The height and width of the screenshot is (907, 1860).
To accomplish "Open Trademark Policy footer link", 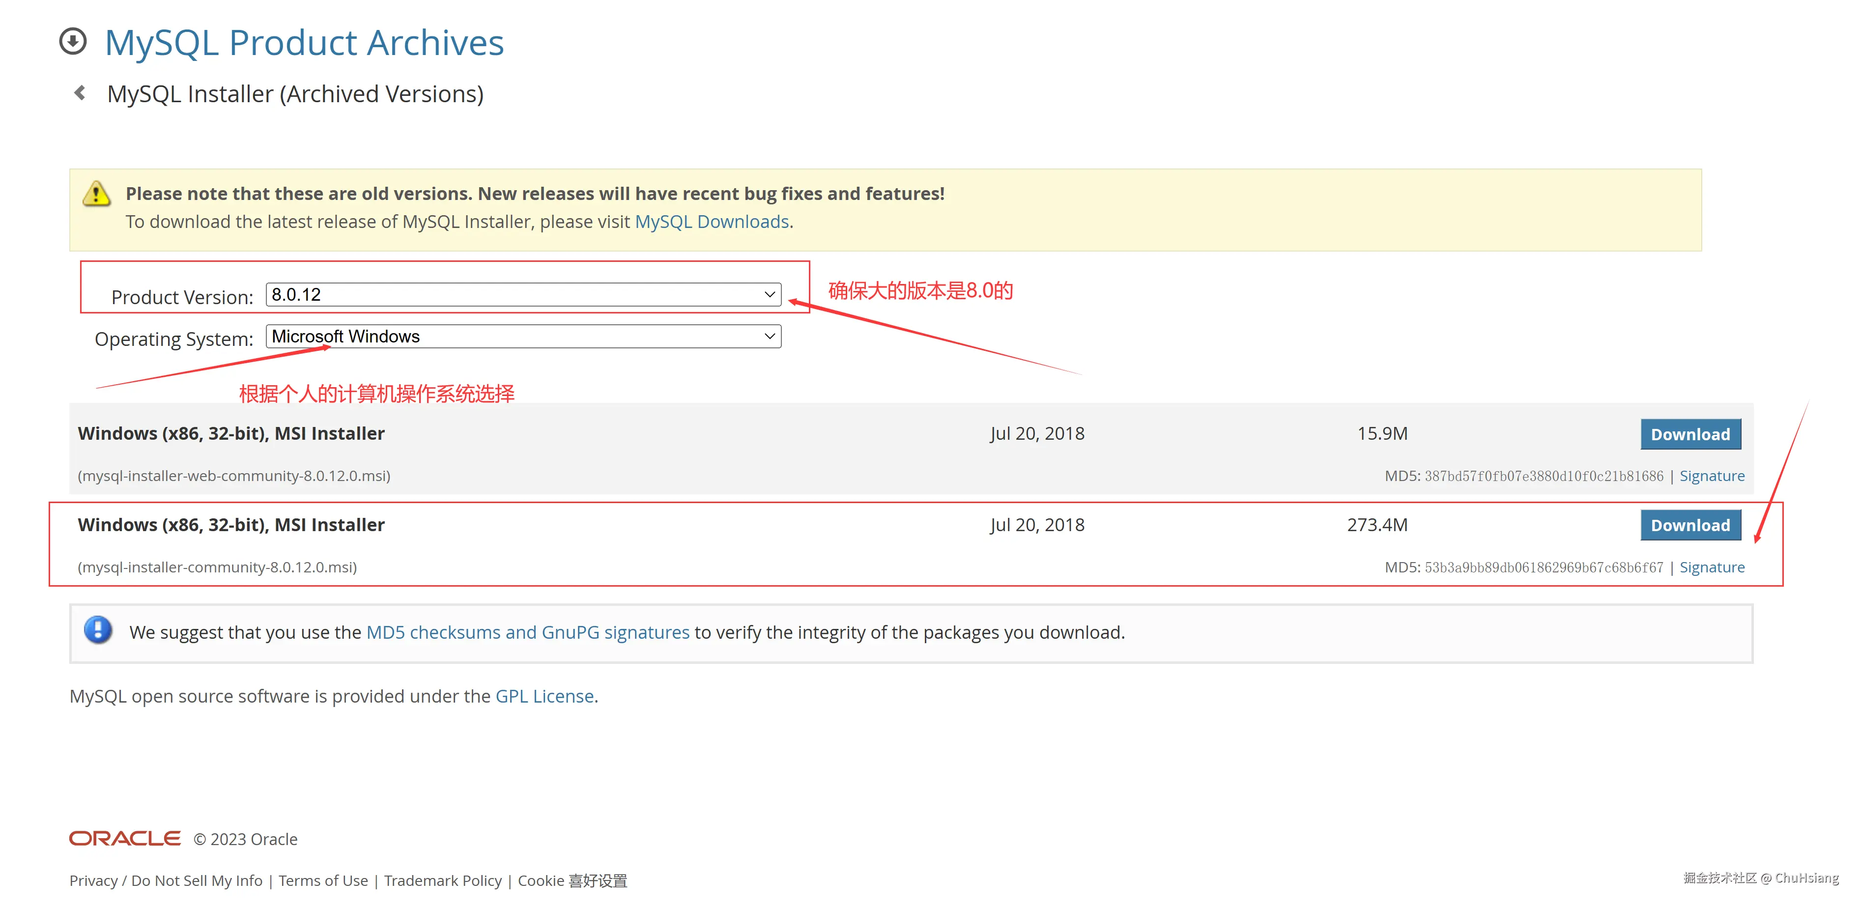I will point(443,880).
